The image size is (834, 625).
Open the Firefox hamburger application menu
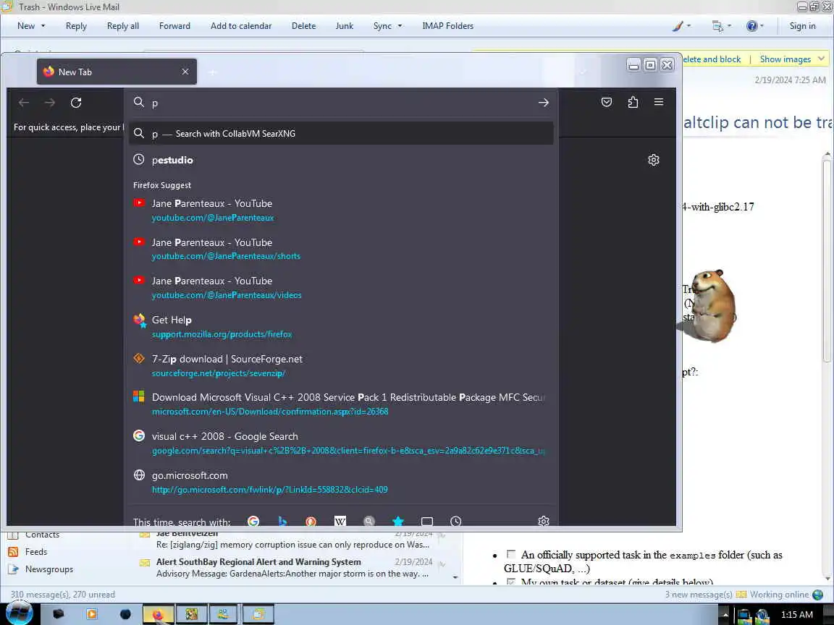pyautogui.click(x=659, y=101)
